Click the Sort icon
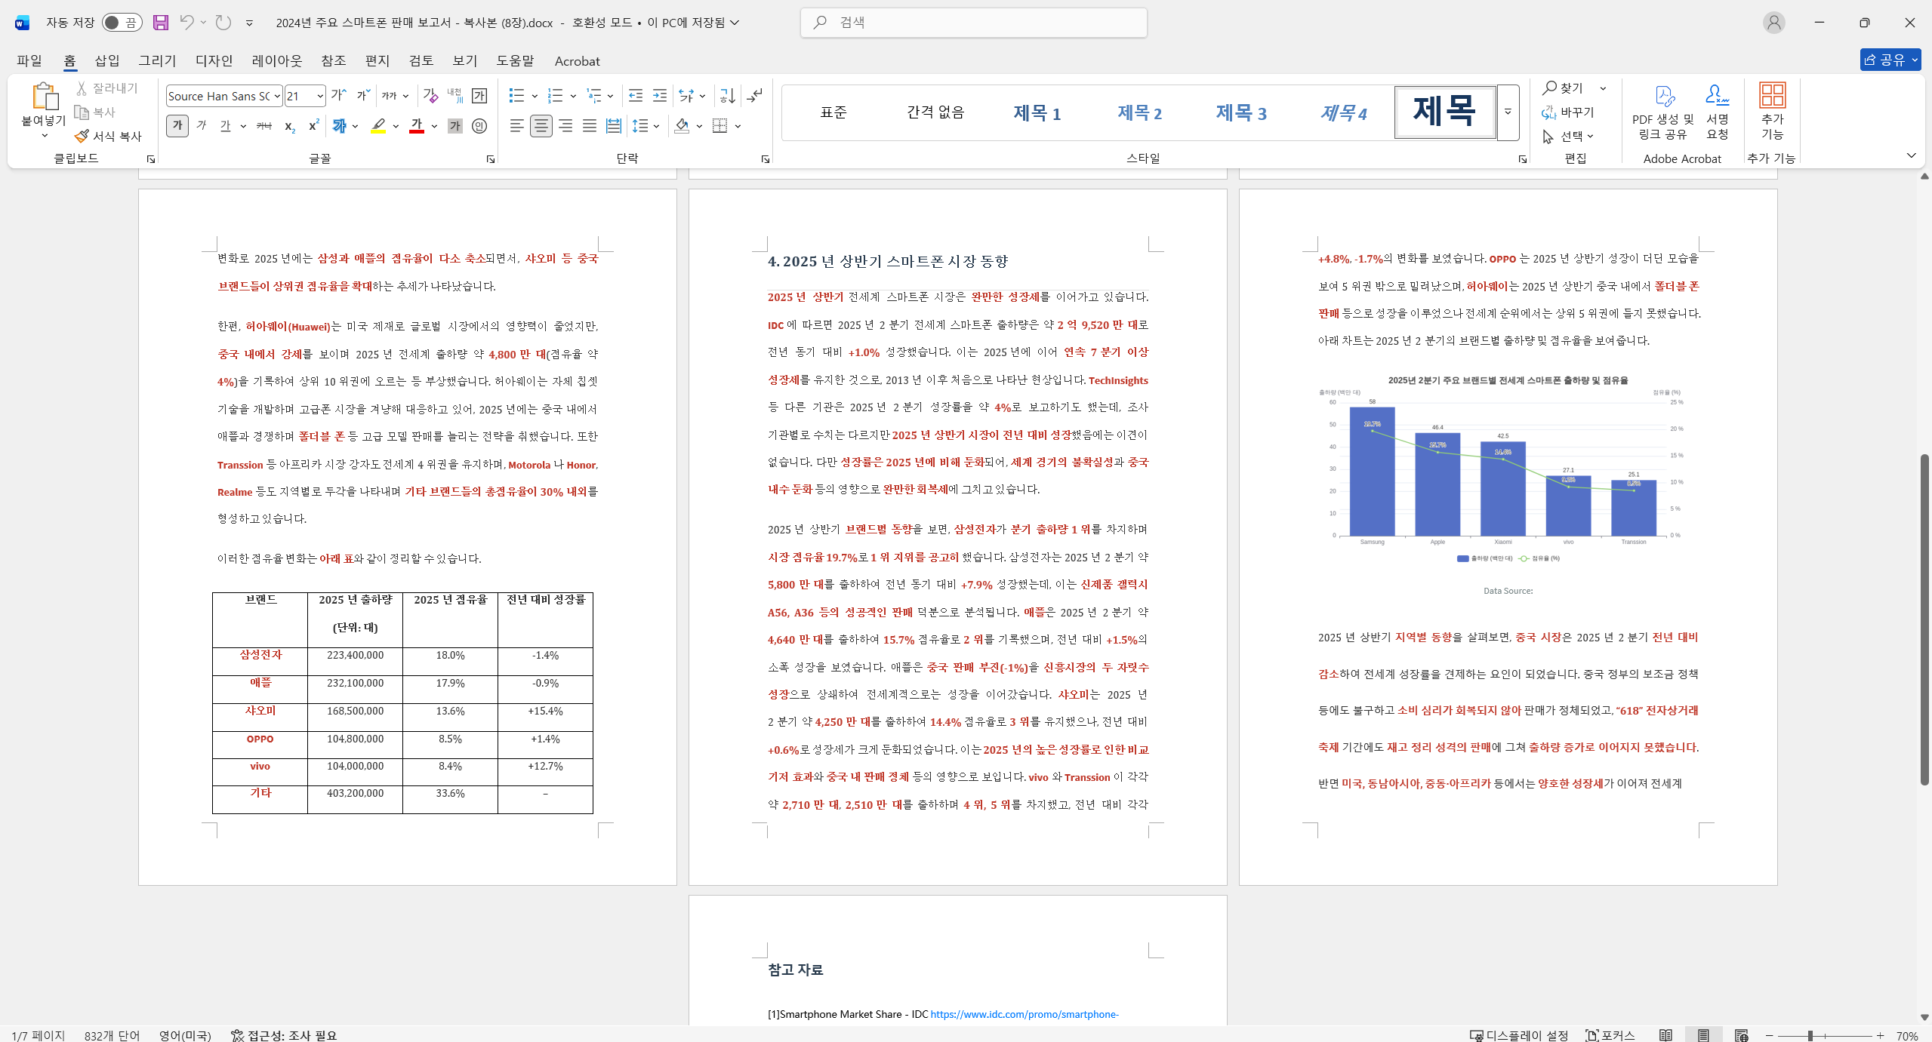Screen dimensions: 1932x1042 (x=728, y=96)
